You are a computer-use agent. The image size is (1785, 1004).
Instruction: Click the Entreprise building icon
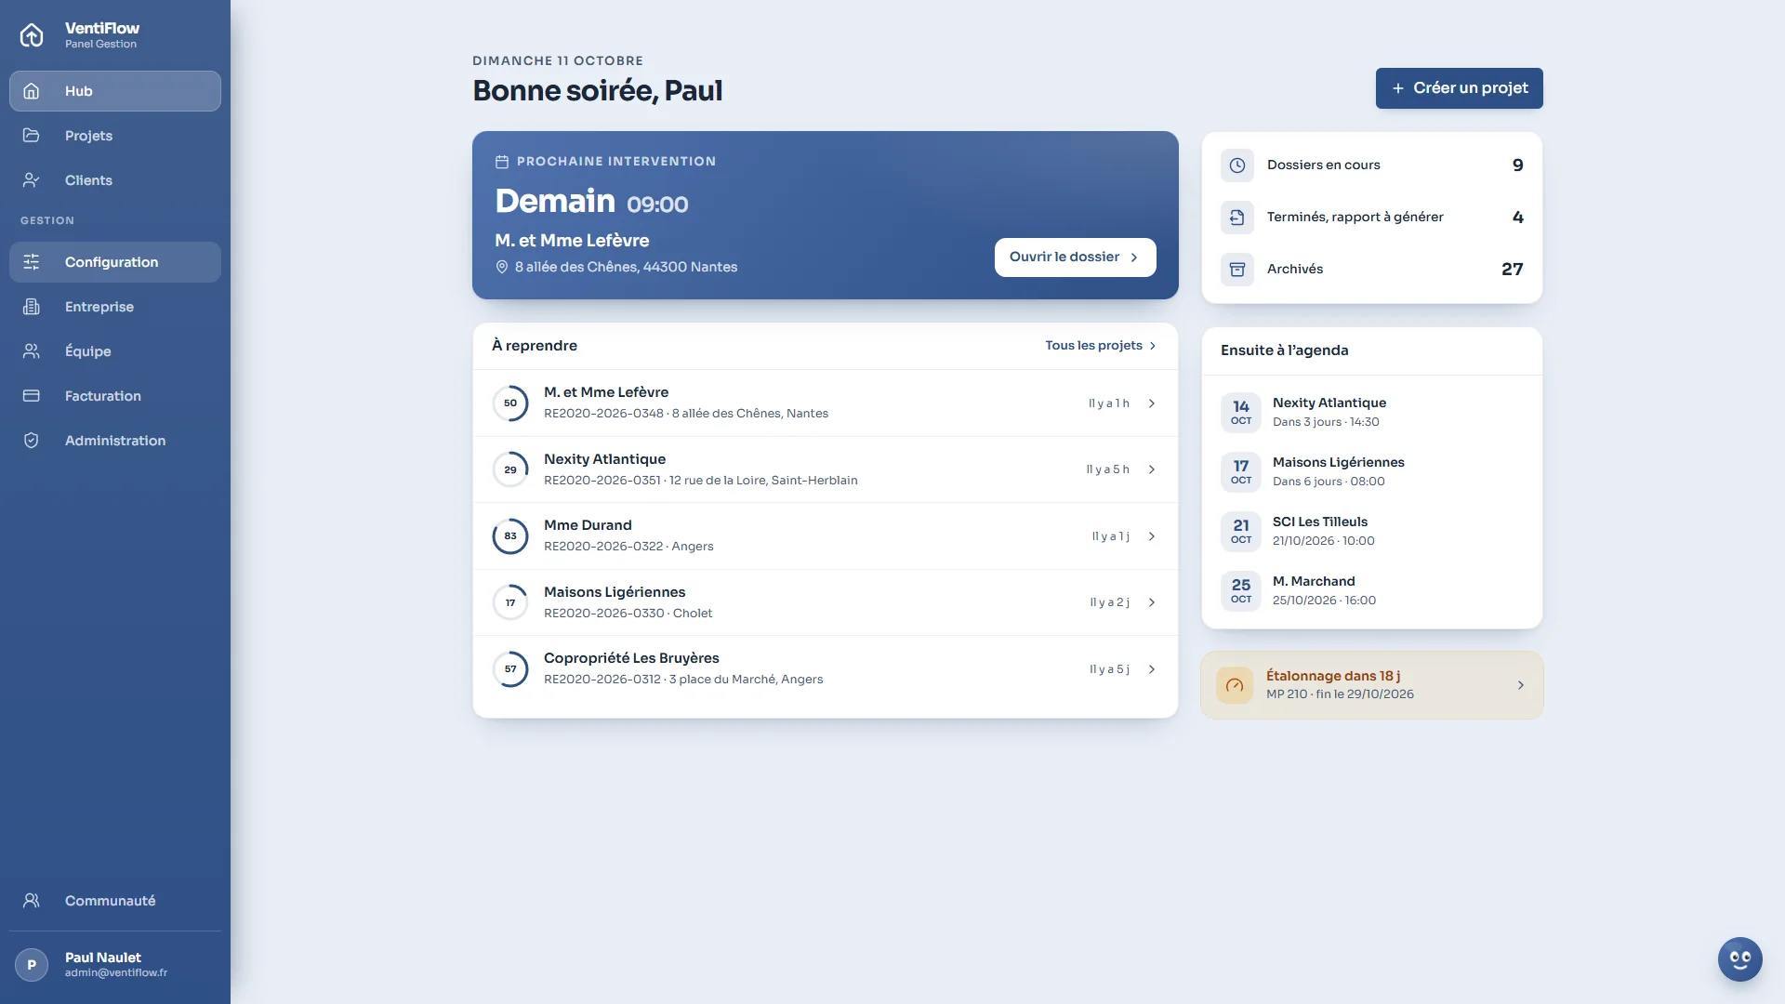[32, 307]
